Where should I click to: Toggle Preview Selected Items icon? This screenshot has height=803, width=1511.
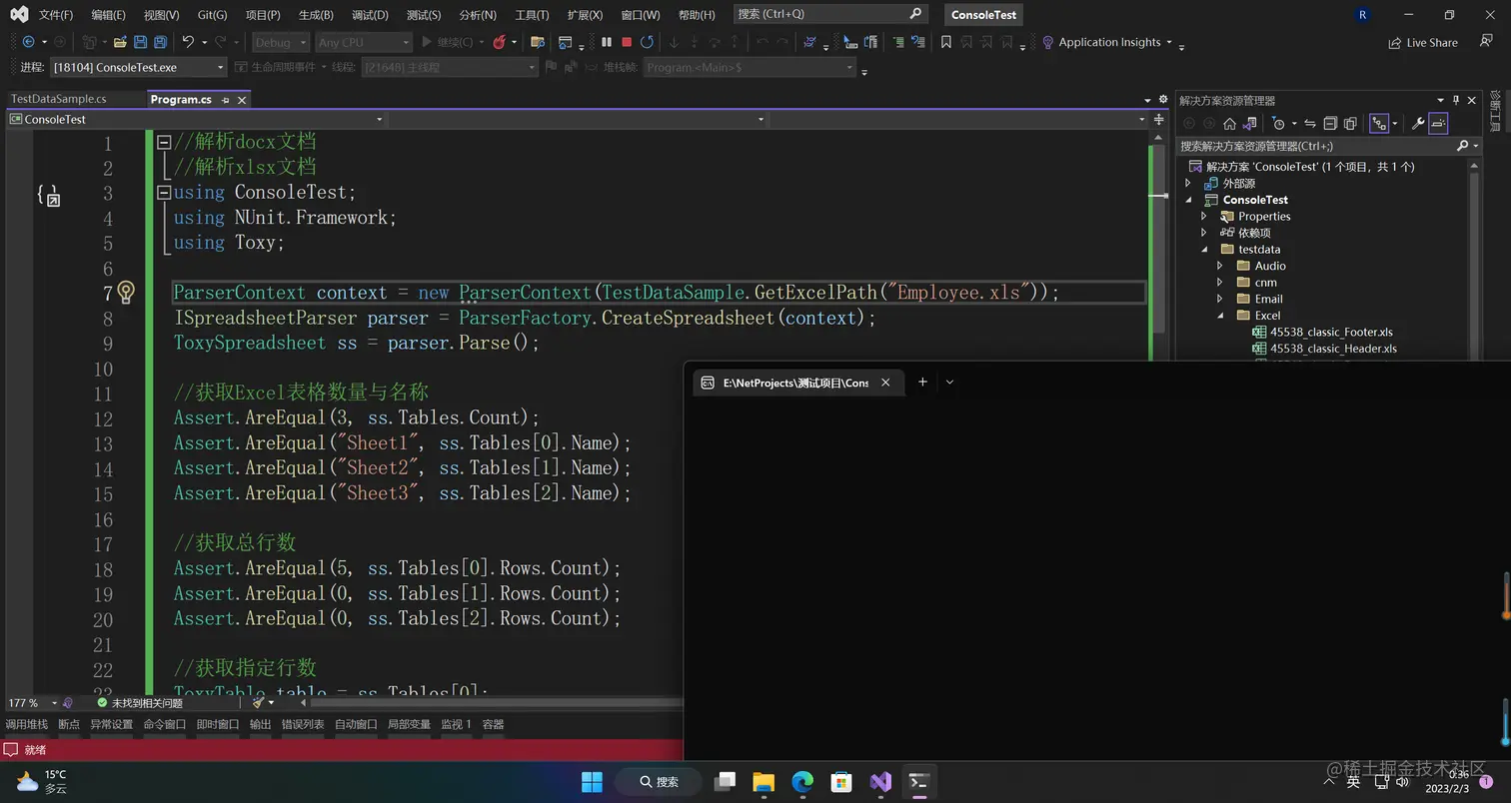click(x=1438, y=123)
